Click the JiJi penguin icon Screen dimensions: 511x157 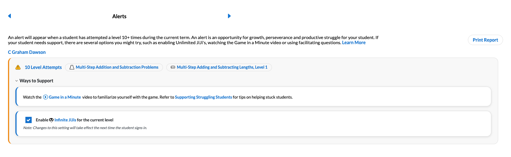pyautogui.click(x=51, y=120)
